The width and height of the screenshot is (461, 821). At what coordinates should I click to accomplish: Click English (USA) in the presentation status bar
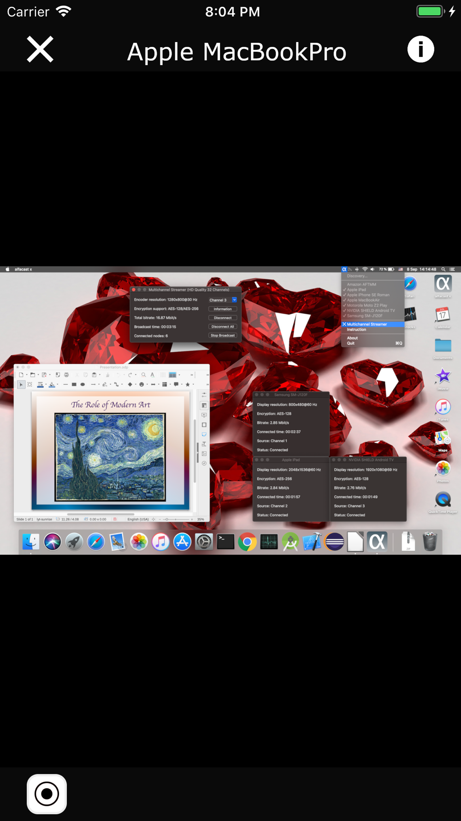click(x=138, y=519)
